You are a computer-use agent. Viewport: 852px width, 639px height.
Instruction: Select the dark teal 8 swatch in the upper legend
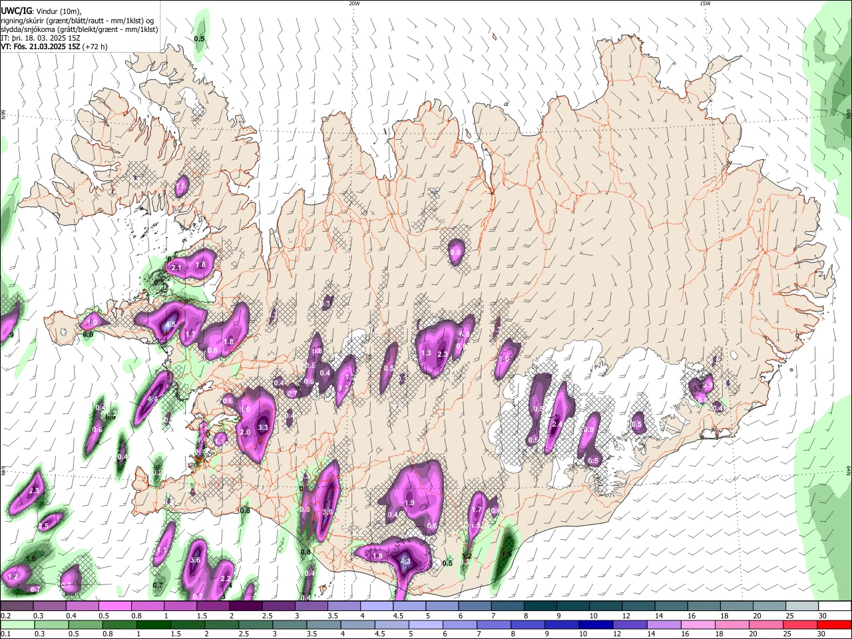tap(540, 606)
